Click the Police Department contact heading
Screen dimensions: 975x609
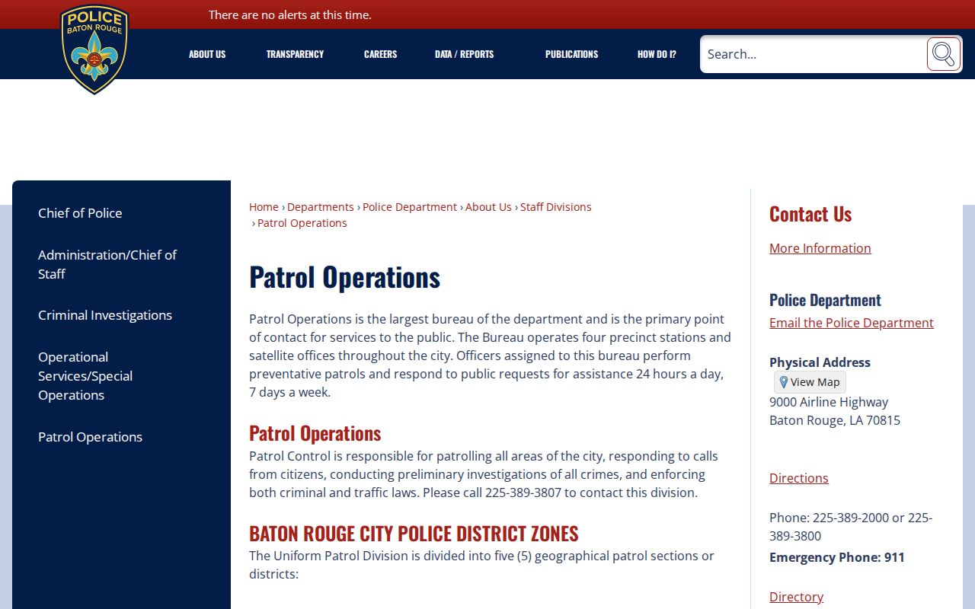pos(825,300)
